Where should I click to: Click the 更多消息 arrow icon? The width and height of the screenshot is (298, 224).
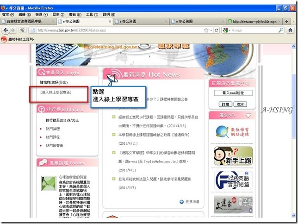181,202
